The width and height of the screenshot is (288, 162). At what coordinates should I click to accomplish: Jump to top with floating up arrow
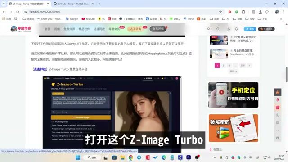pyautogui.click(x=278, y=130)
